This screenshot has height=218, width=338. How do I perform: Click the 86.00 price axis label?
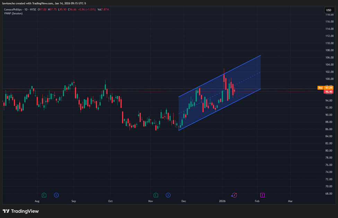(x=329, y=129)
